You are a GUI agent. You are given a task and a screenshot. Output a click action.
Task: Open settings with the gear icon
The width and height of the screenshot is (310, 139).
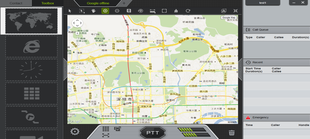[75, 131]
